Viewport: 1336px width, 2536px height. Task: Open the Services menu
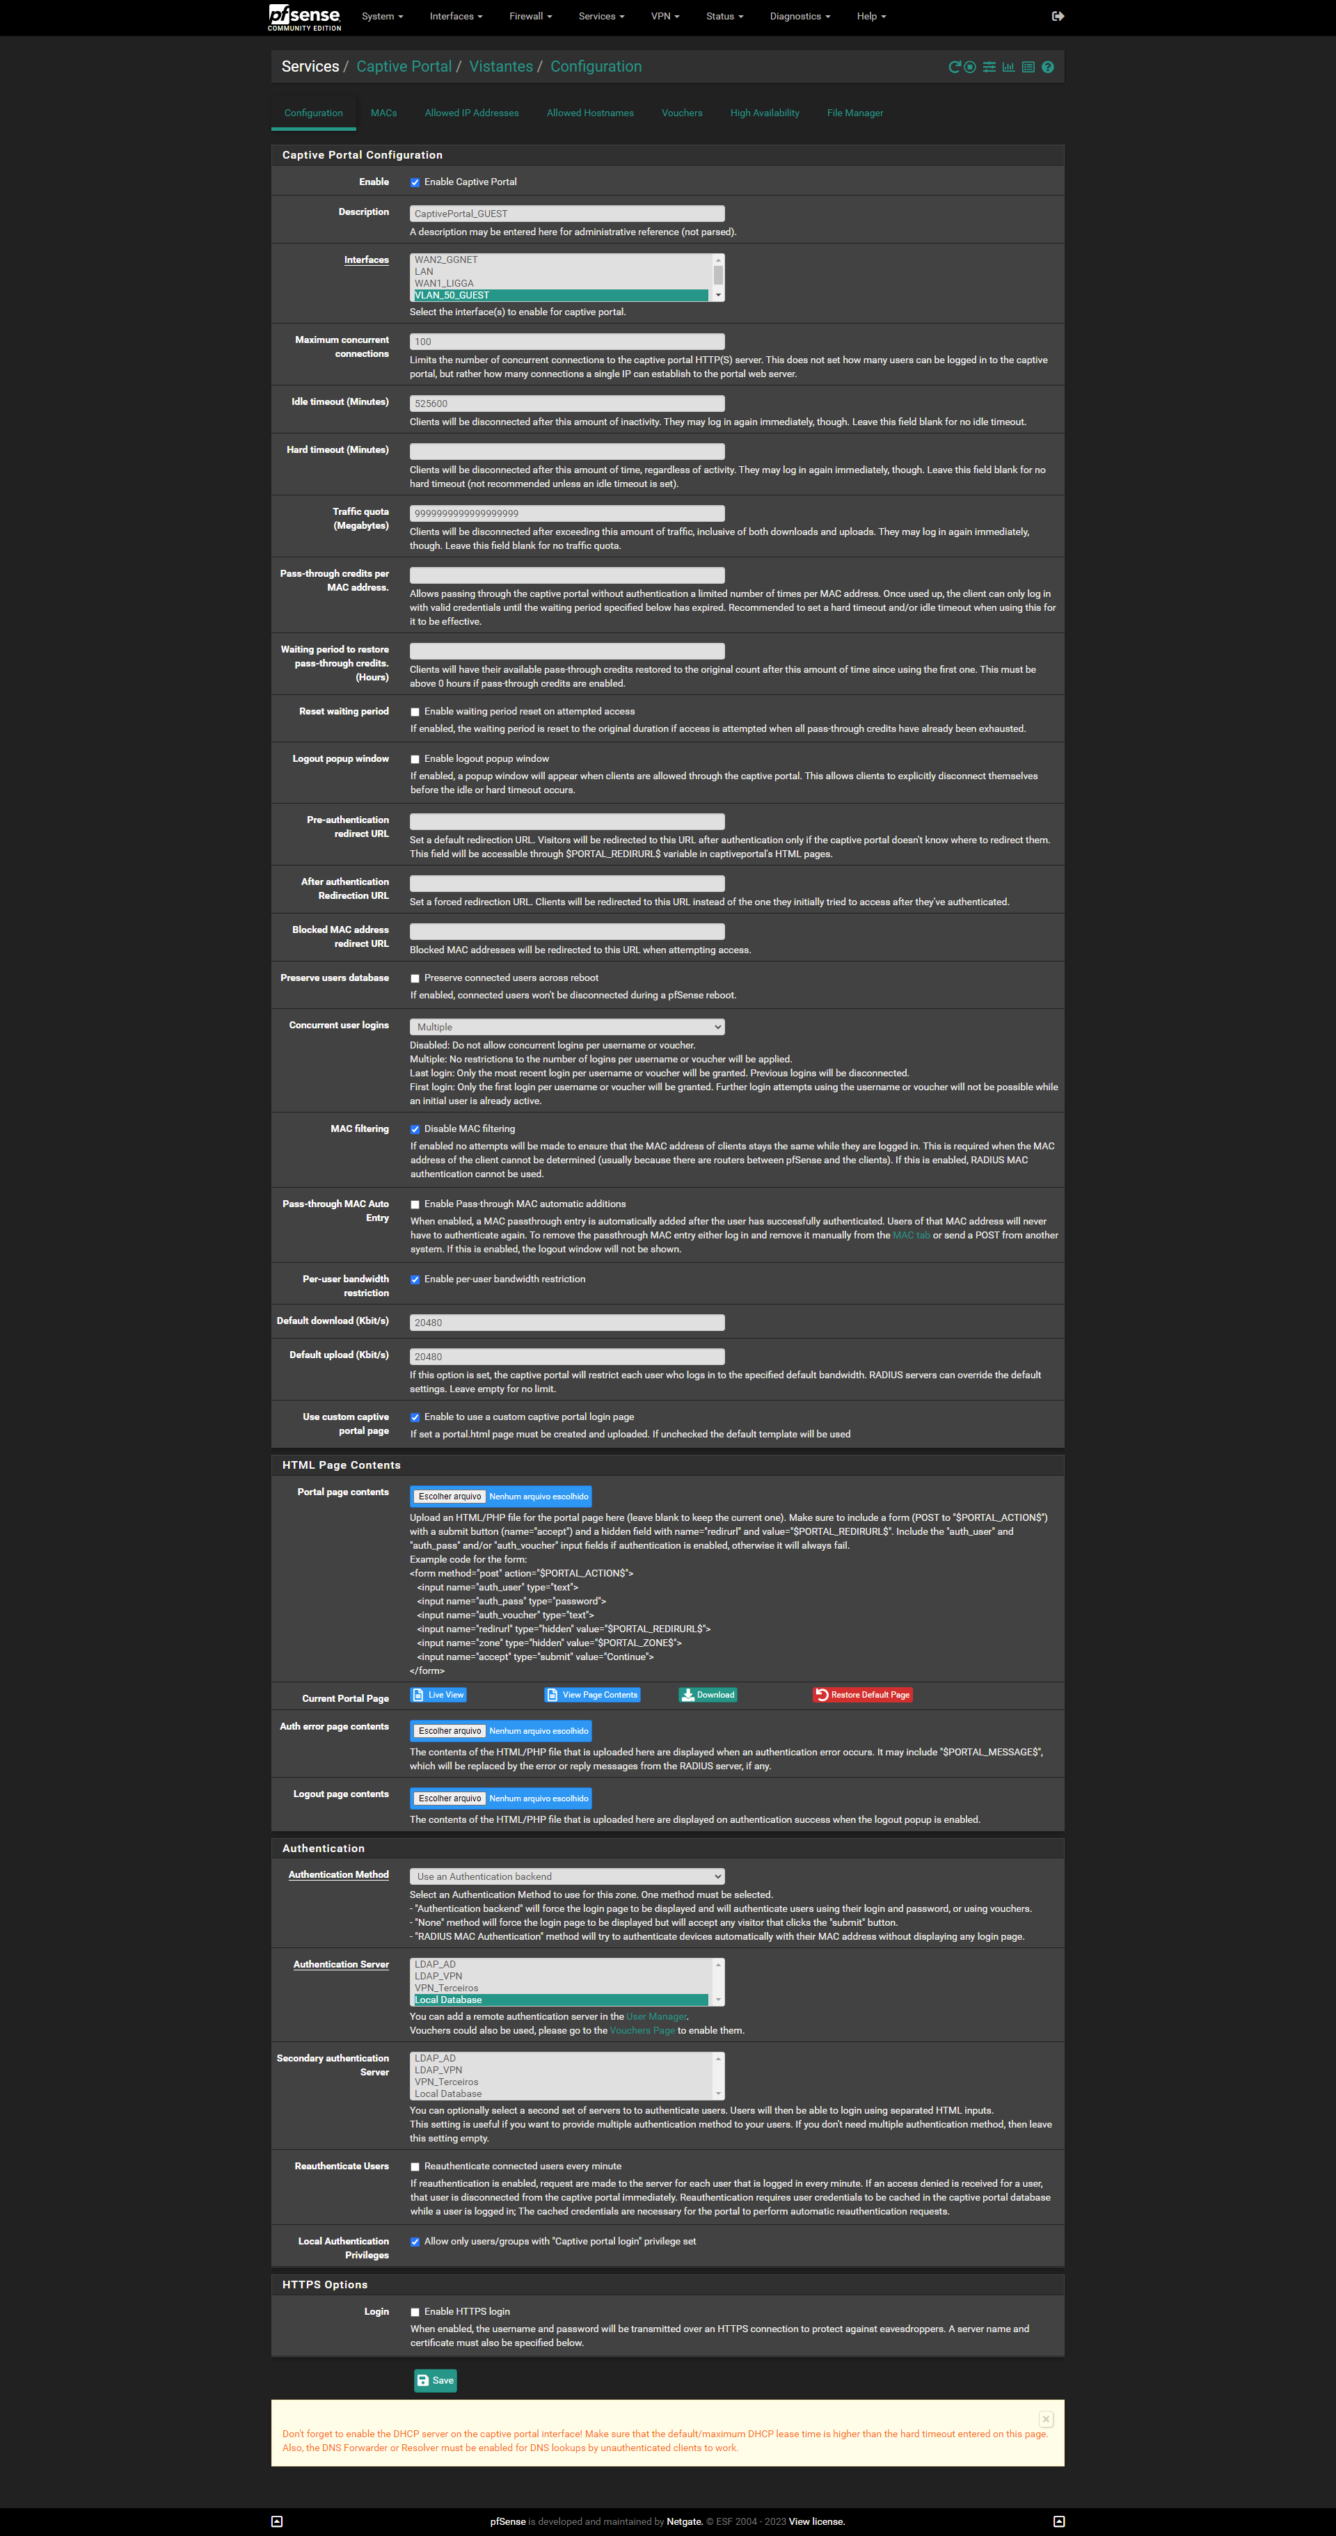tap(601, 16)
